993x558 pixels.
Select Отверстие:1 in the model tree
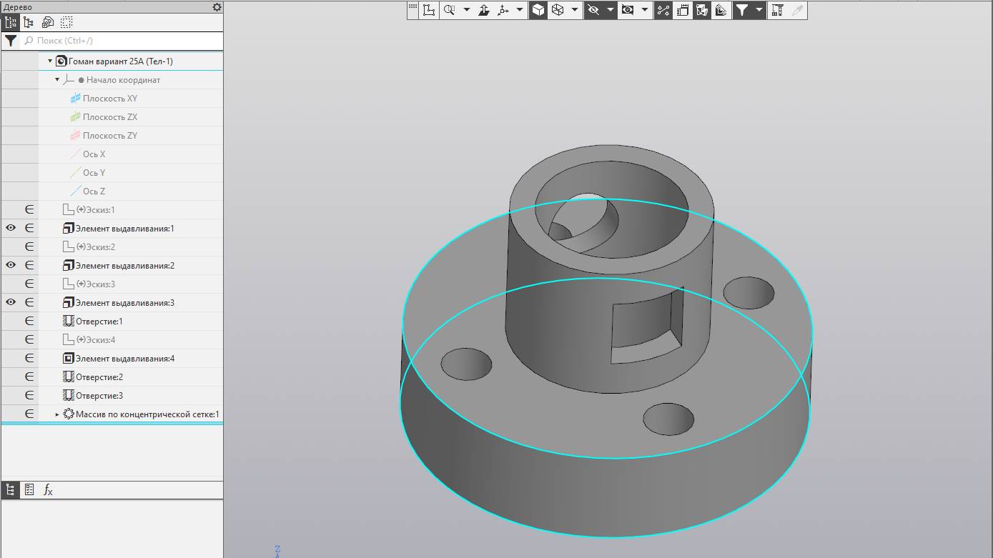(x=99, y=322)
